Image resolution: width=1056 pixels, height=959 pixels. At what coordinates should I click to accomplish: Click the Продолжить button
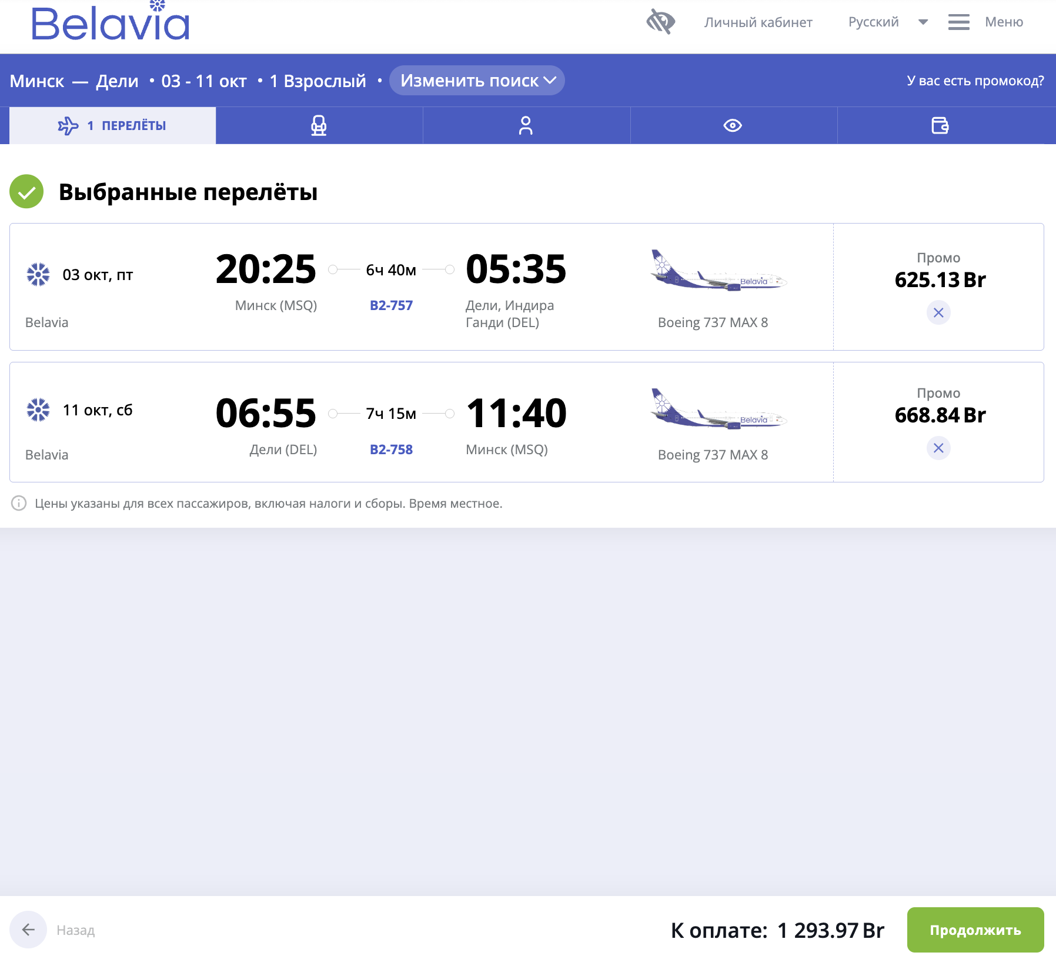tap(975, 930)
